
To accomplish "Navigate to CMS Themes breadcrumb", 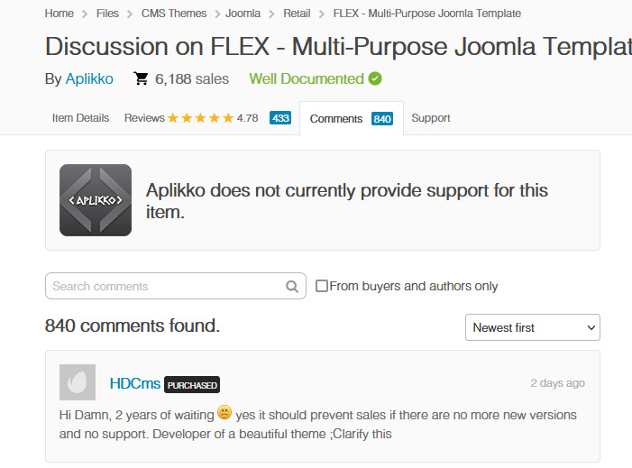I will click(174, 14).
